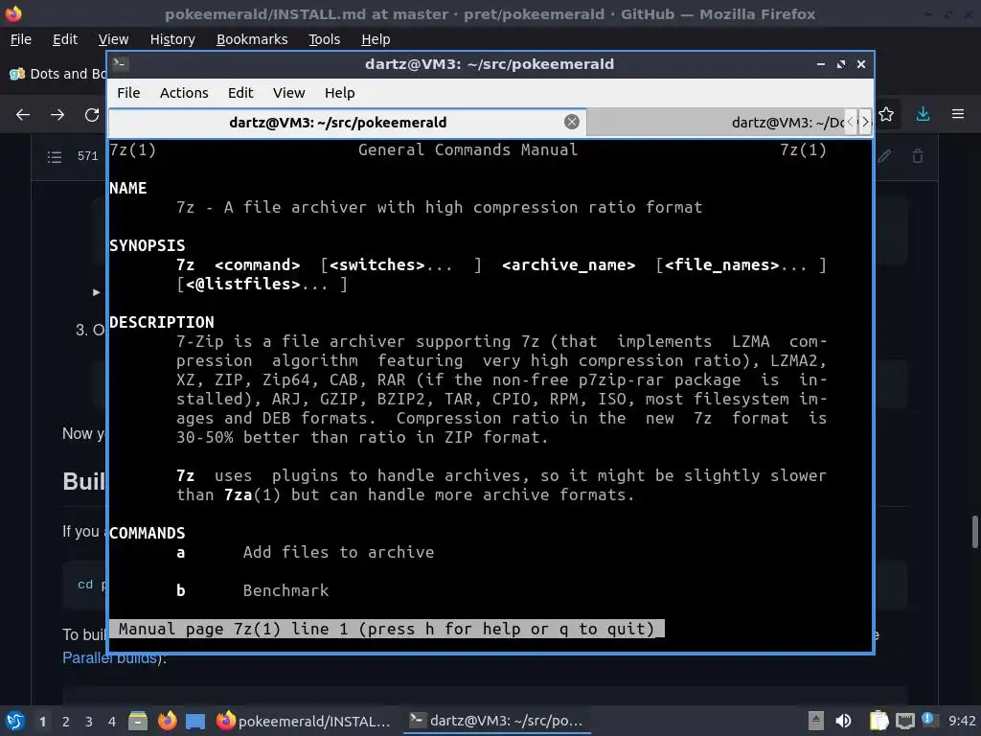Click the SYNOPSIS heading in man page
981x736 pixels.
point(147,245)
